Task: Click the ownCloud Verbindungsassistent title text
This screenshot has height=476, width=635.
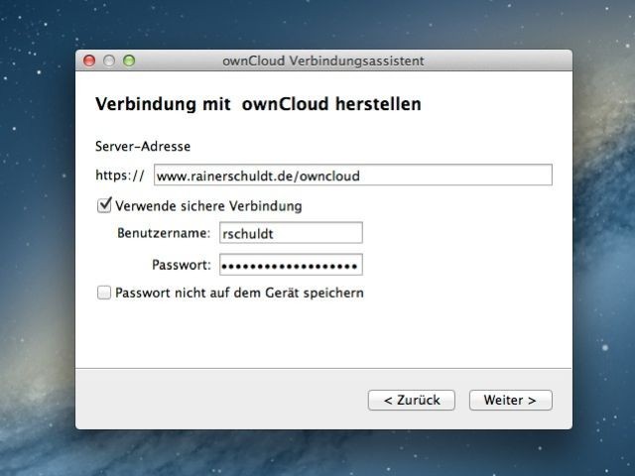Action: [x=323, y=60]
